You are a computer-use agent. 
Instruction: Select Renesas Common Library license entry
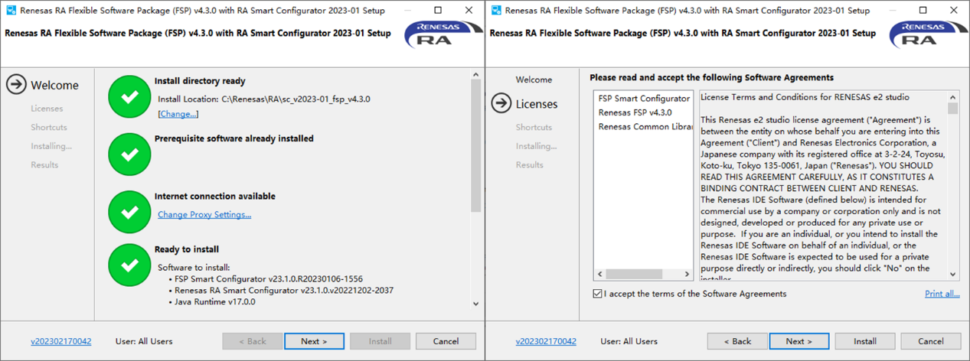coord(644,127)
